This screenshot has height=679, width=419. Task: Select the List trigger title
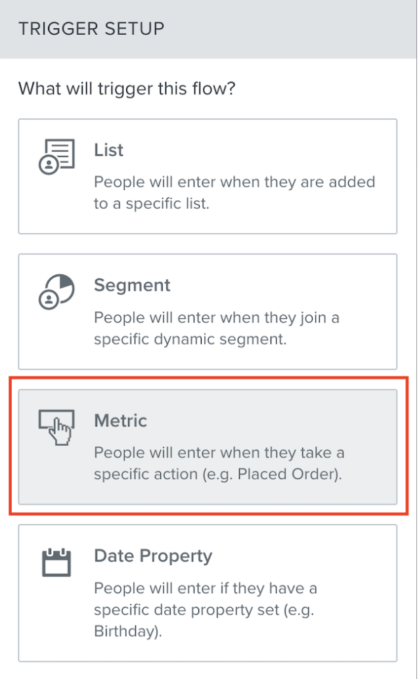[109, 150]
